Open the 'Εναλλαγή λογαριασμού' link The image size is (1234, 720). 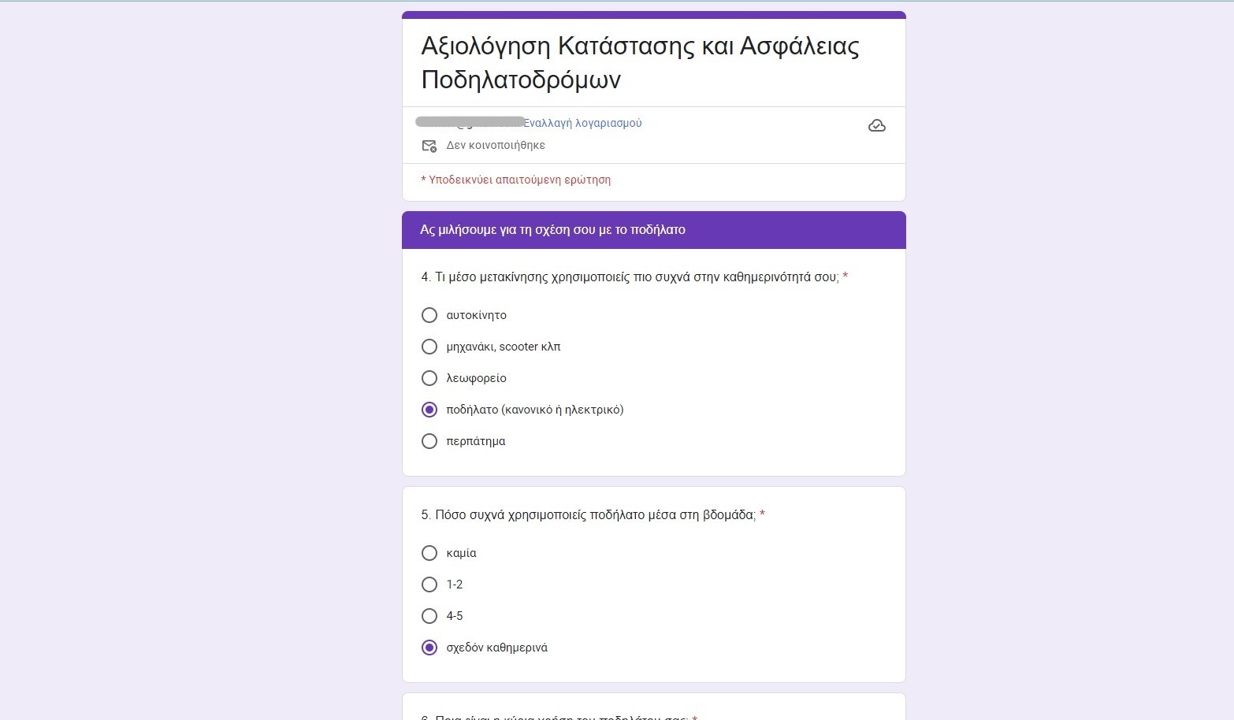[583, 123]
